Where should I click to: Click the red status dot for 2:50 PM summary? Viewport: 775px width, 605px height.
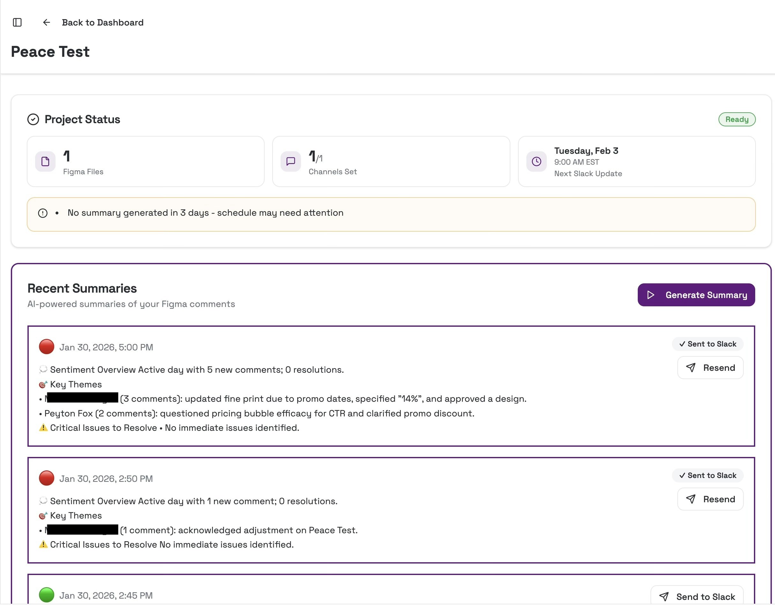click(47, 478)
